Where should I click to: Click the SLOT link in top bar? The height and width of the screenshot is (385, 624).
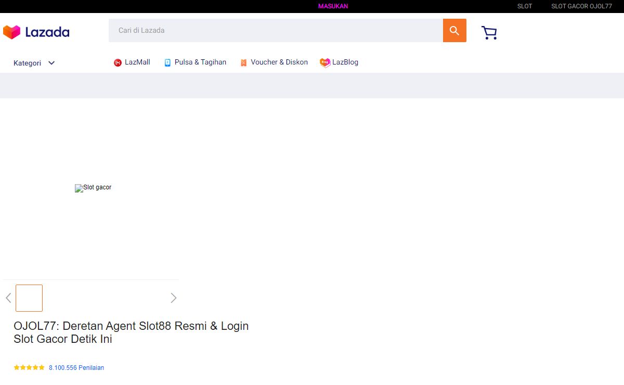tap(525, 6)
